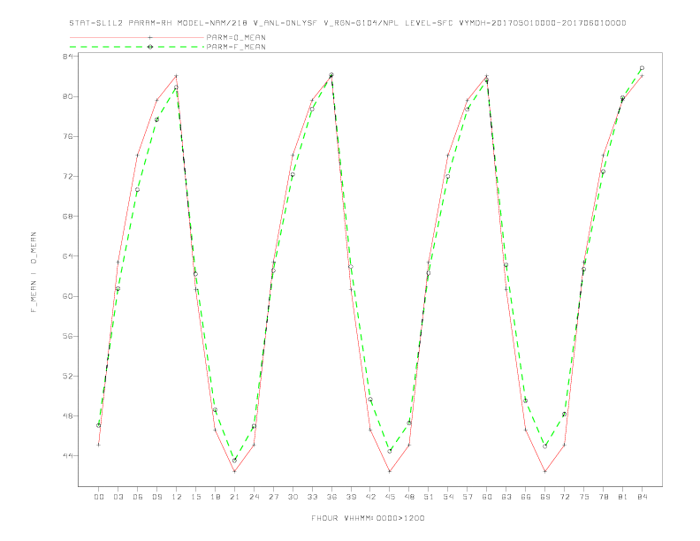The height and width of the screenshot is (541, 700).
Task: Click x-axis tick label 06
Action: (138, 497)
